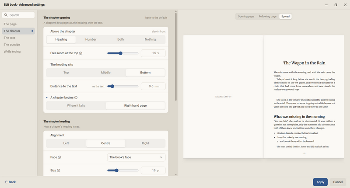The image size is (350, 188).
Task: Set heading position to Middle
Action: coord(106,73)
